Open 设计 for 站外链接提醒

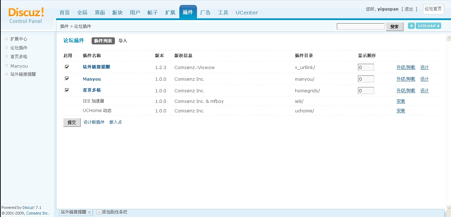[x=425, y=67]
